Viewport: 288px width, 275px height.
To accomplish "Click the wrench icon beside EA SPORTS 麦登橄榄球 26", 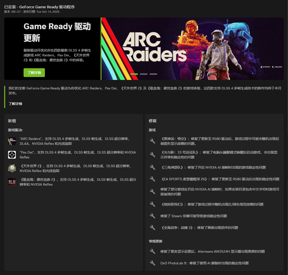I will pyautogui.click(x=153, y=179).
